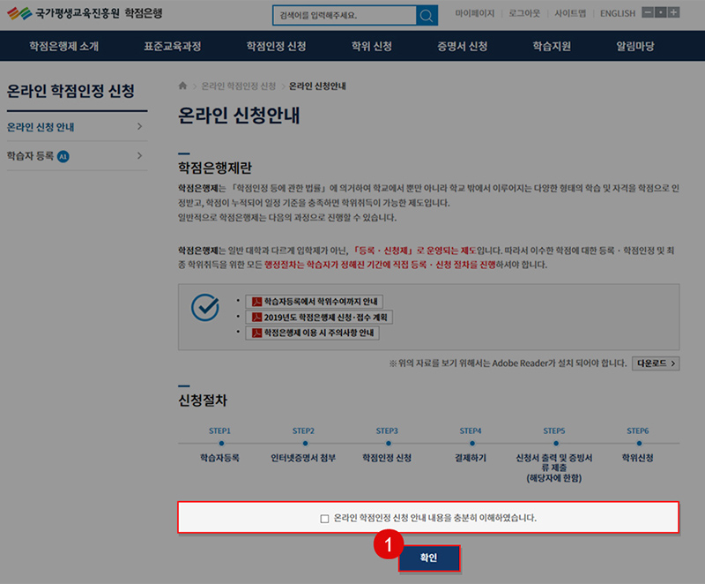Click the zoom out minus icon

point(648,13)
